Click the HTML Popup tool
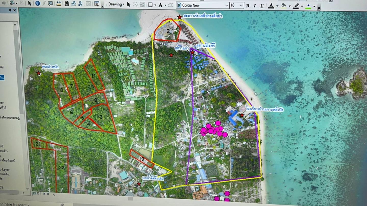 point(50,3)
